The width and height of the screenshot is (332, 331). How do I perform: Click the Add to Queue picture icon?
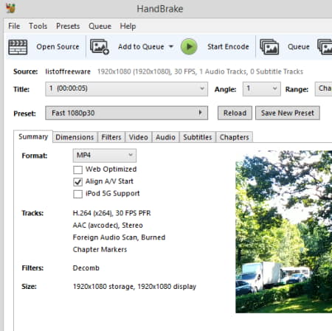[x=100, y=47]
